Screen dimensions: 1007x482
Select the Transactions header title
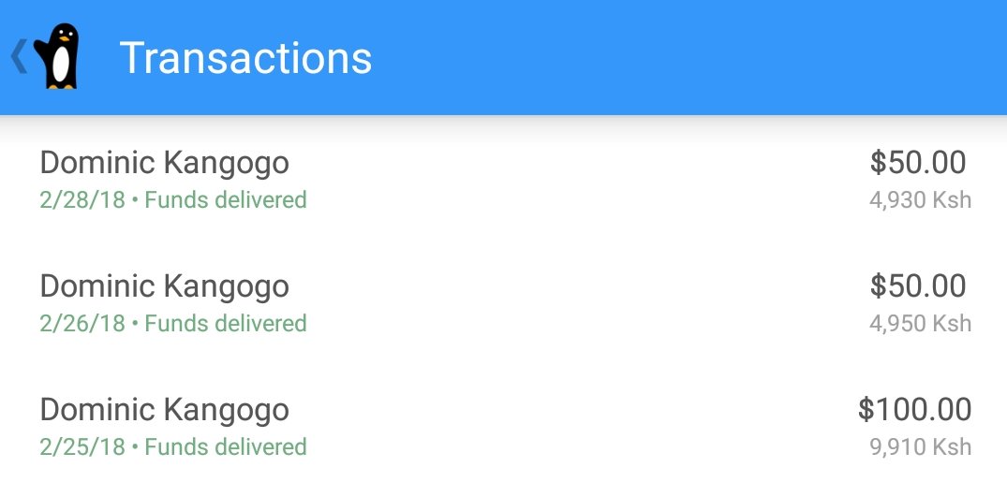[x=245, y=58]
